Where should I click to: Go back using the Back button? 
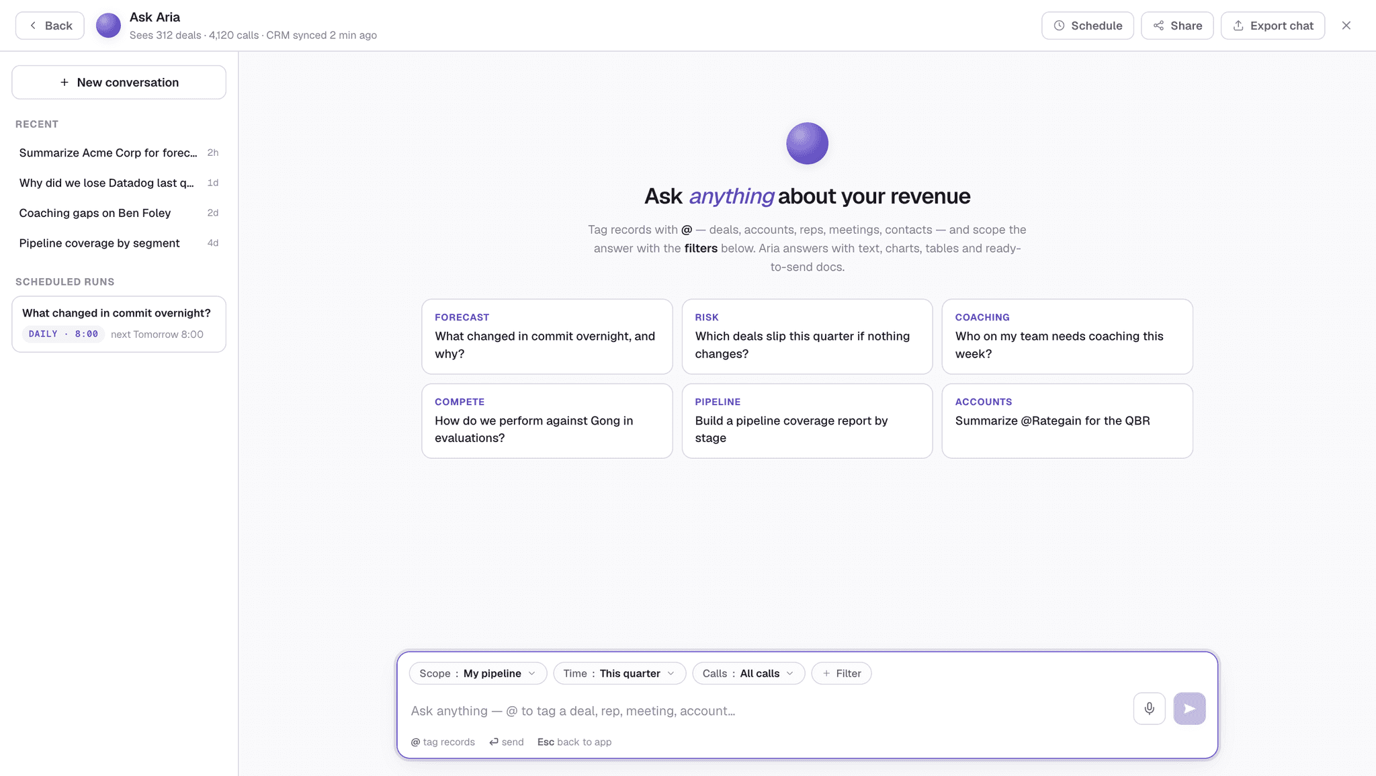(50, 26)
